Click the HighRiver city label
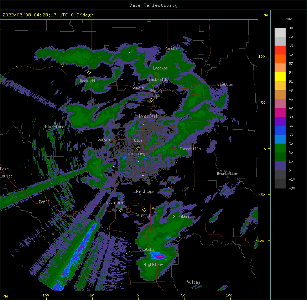This screenshot has height=300, width=307. [153, 265]
